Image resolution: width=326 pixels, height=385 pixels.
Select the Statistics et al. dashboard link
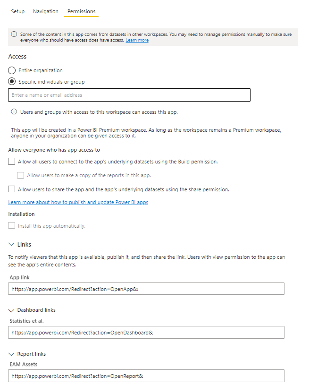(x=145, y=332)
